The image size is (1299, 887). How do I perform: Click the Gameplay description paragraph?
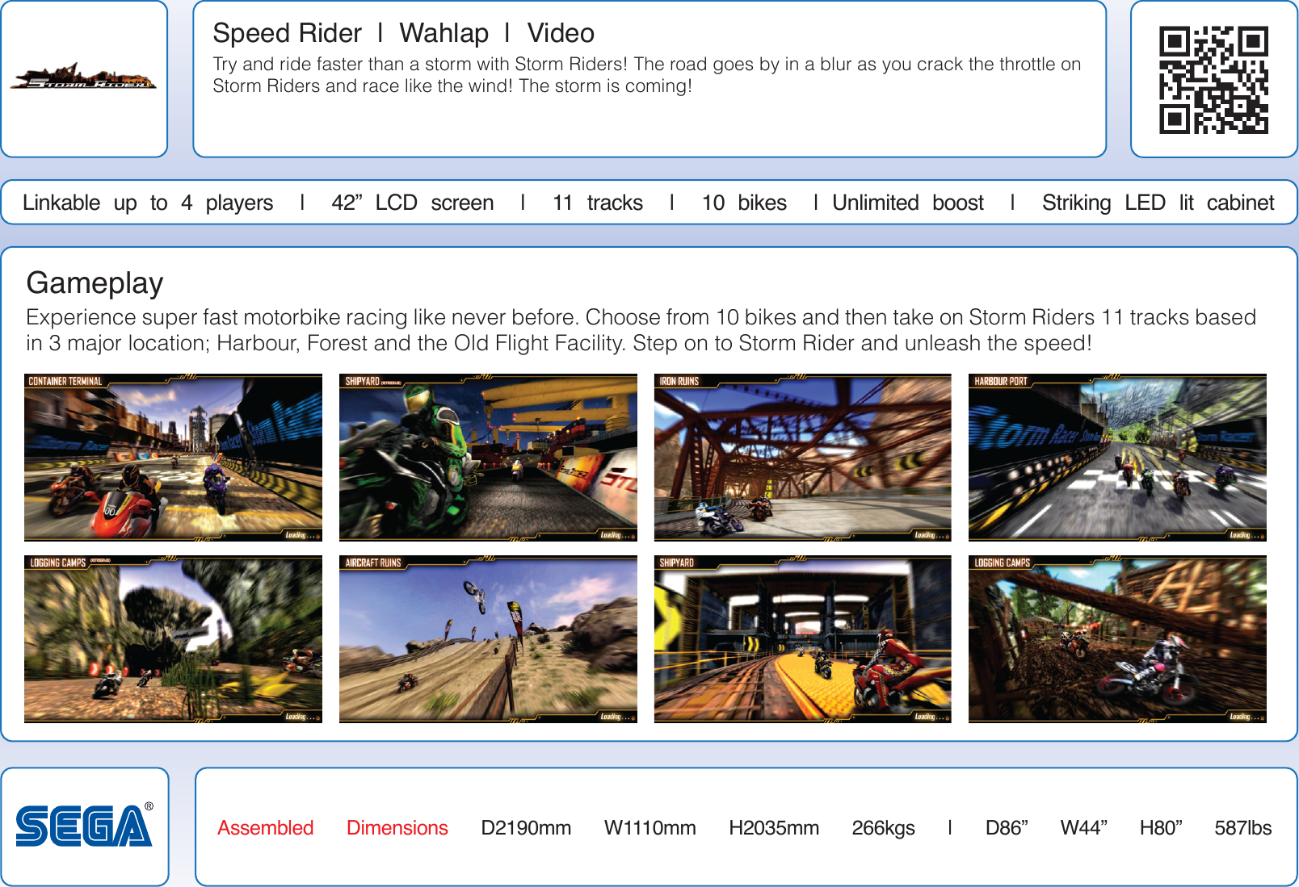coord(641,330)
